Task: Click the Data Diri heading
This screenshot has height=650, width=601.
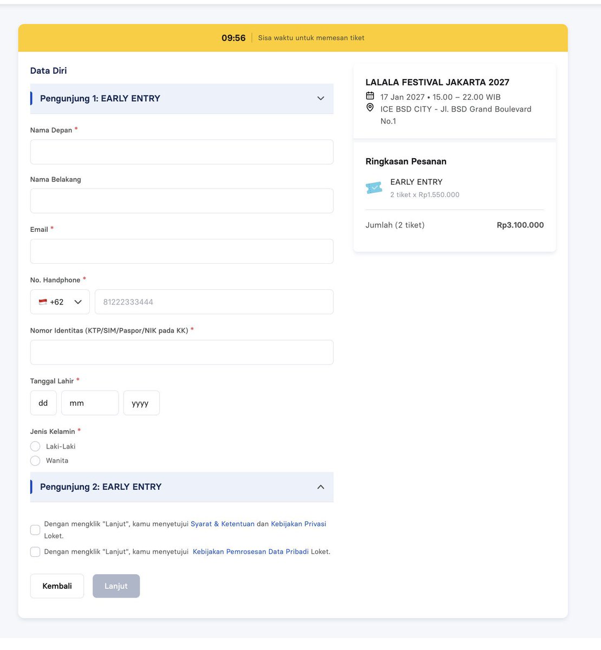Action: [49, 70]
